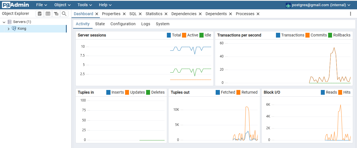This screenshot has height=148, width=357.
Task: Click the blue Total legend swatch
Action: click(x=169, y=35)
